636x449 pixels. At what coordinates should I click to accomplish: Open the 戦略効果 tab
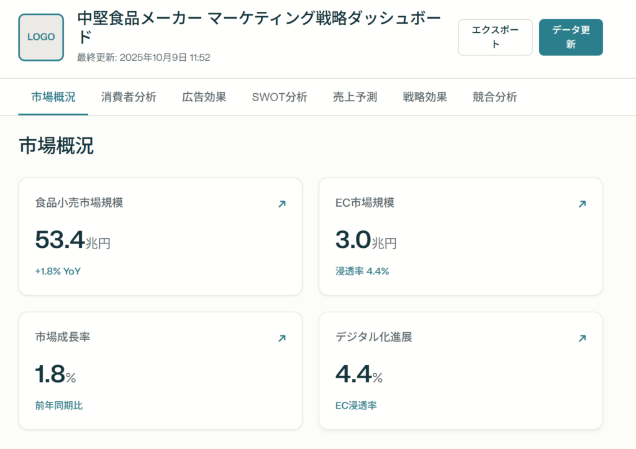point(425,97)
